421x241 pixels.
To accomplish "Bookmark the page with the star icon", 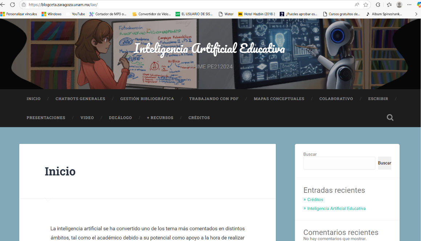I will tap(366, 5).
